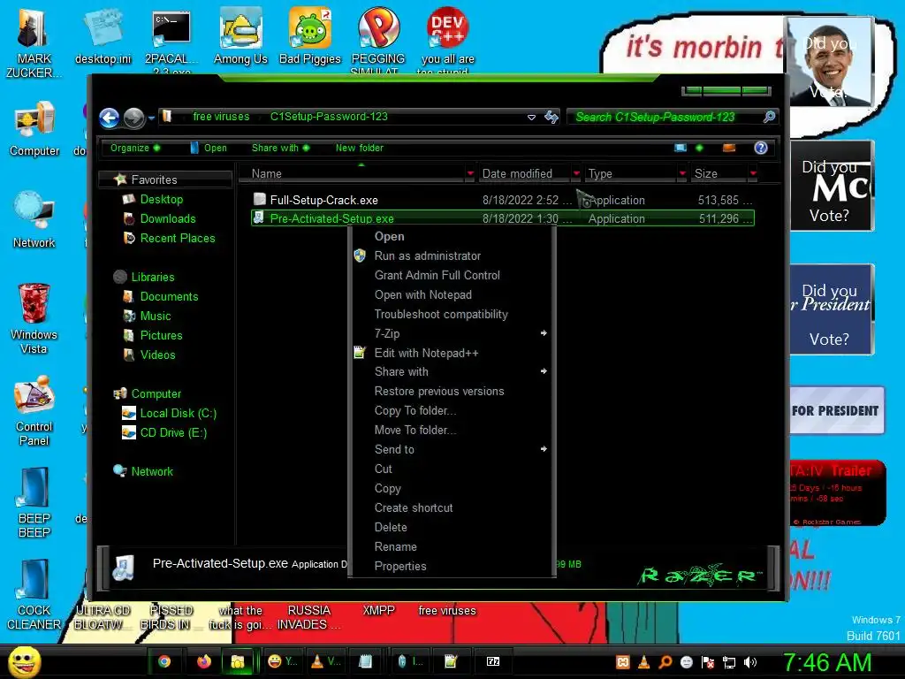This screenshot has height=679, width=905.
Task: Choose Properties in context menu
Action: pos(400,567)
